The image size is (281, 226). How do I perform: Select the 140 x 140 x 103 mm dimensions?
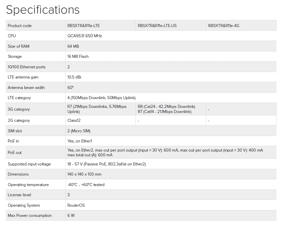[84, 174]
